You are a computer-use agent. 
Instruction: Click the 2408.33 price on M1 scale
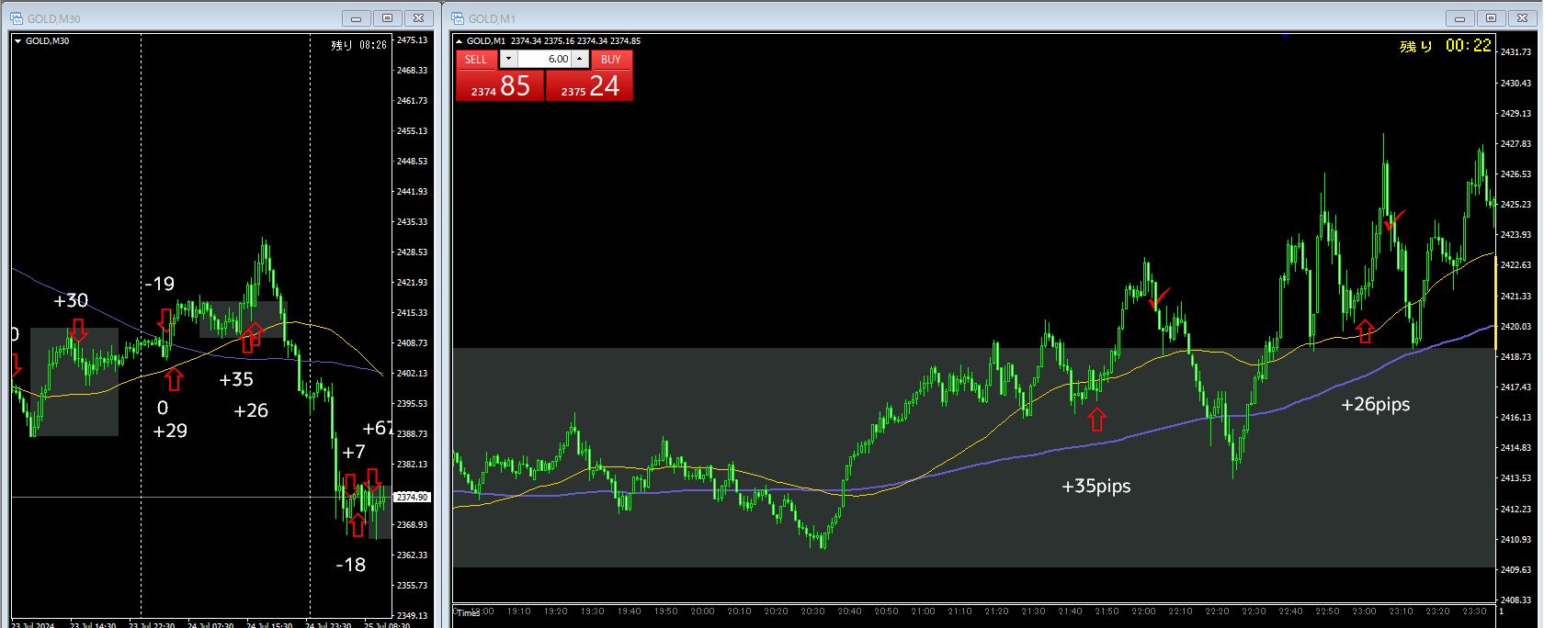click(x=1516, y=600)
